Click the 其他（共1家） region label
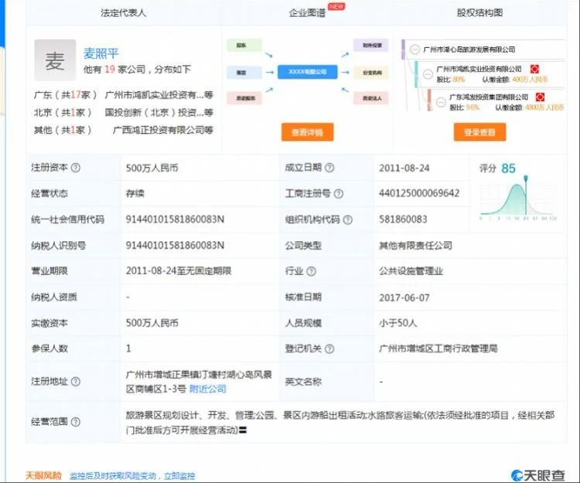The image size is (580, 483). pyautogui.click(x=63, y=130)
